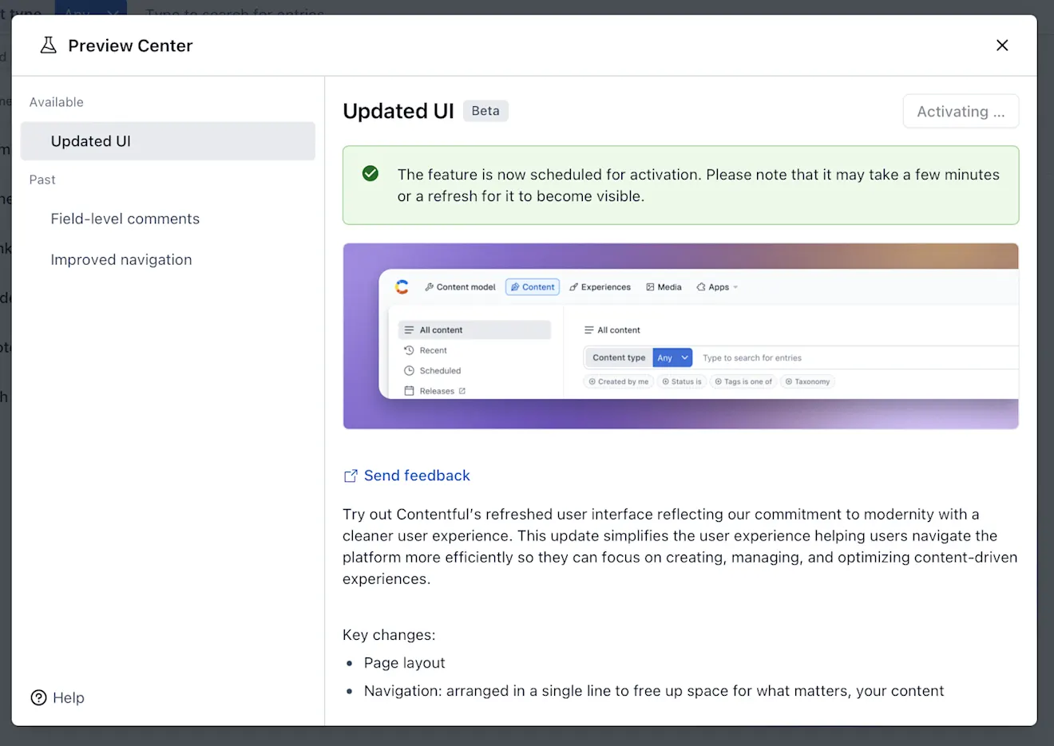Select Updated UI in Available list

tap(168, 141)
